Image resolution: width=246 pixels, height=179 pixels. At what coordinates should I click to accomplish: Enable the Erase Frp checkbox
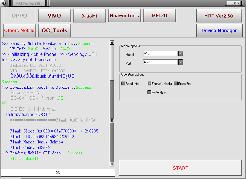176,83
